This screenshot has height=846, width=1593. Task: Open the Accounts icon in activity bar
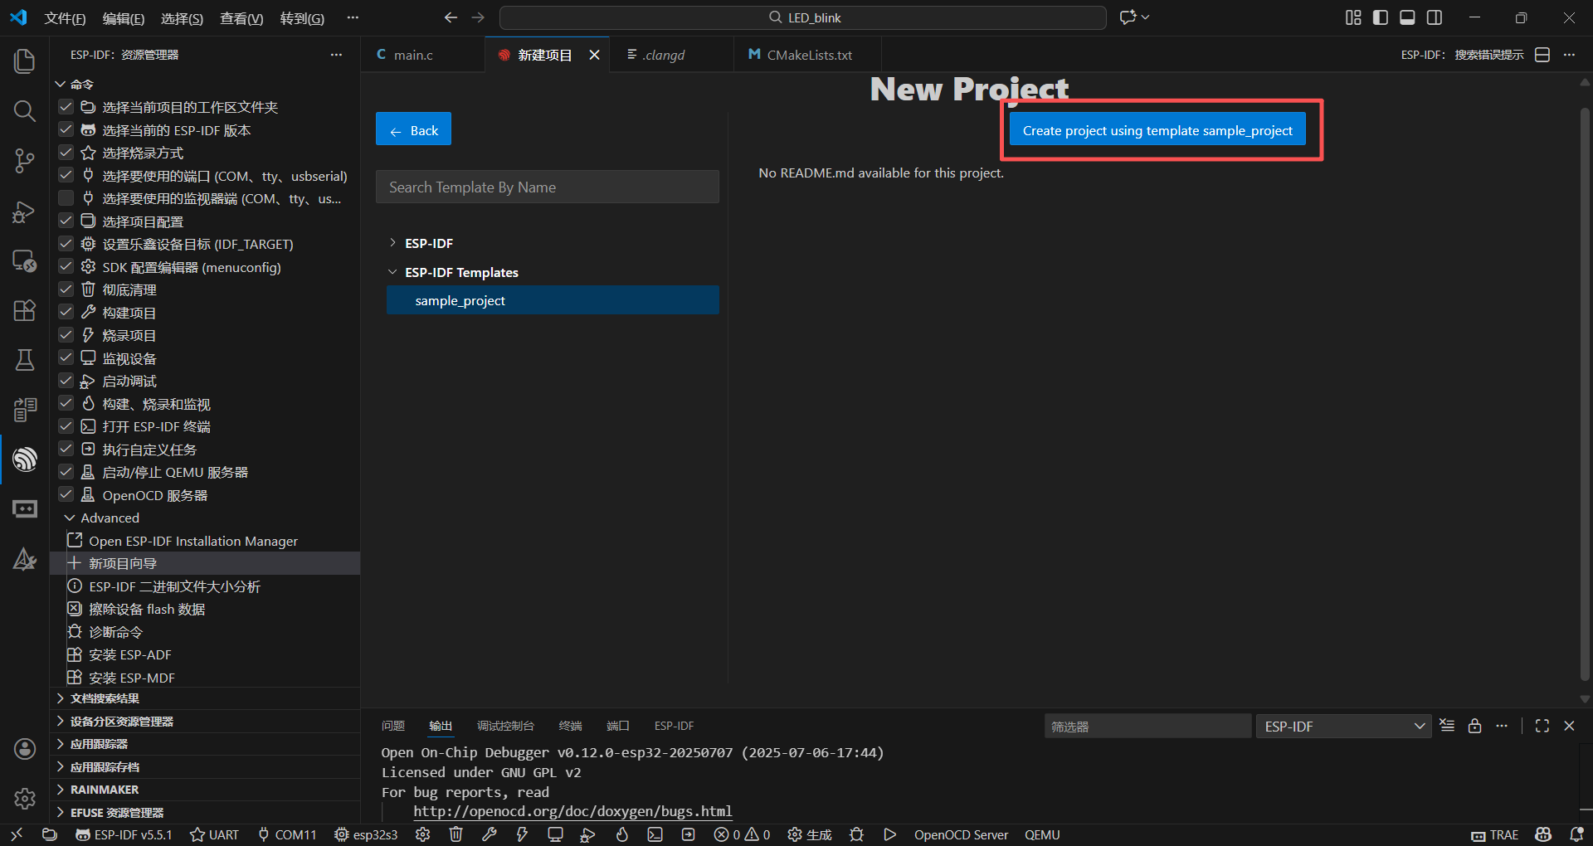[x=25, y=749]
